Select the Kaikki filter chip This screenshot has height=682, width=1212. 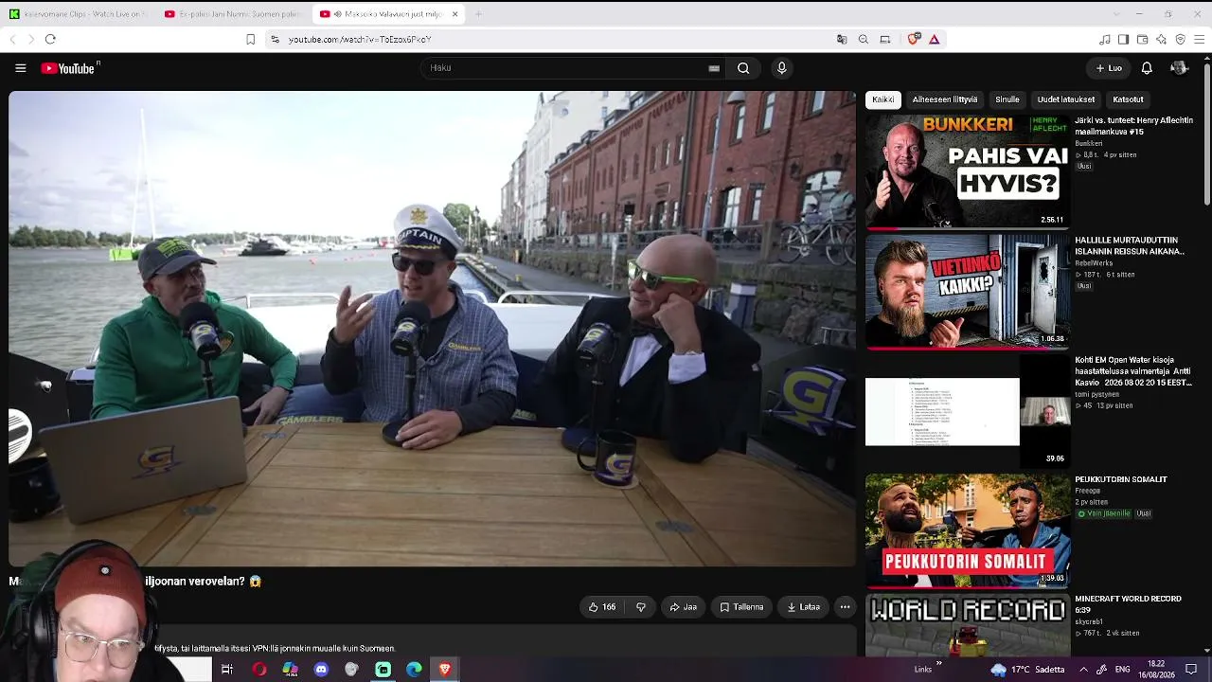point(883,99)
